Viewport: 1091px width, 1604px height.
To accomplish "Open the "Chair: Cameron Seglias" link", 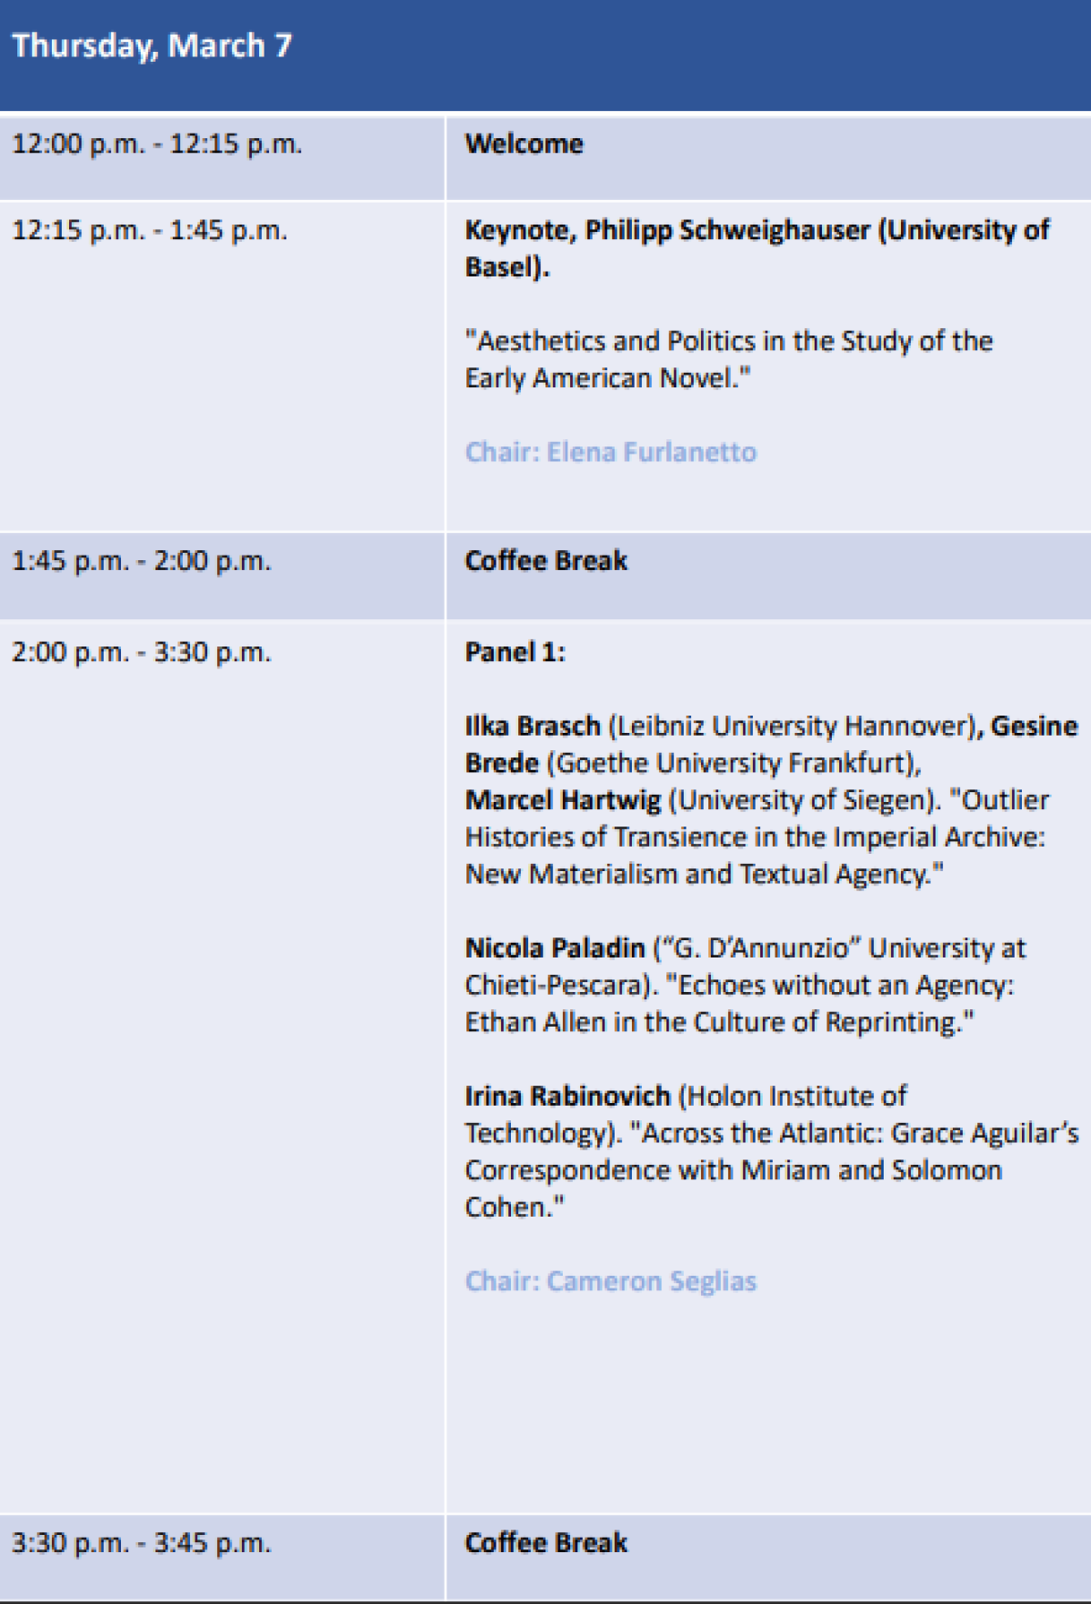I will (x=610, y=1281).
